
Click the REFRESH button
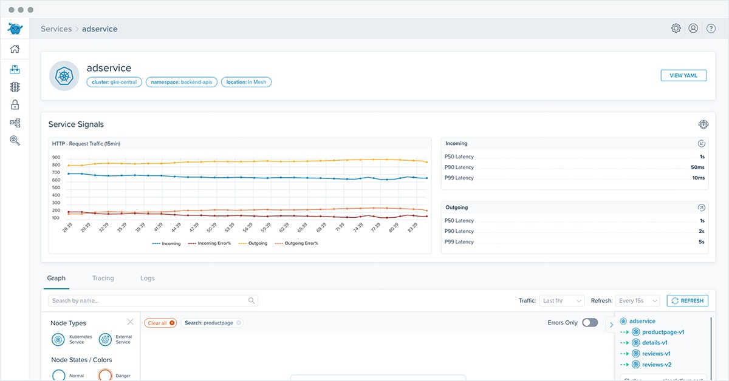click(x=687, y=300)
